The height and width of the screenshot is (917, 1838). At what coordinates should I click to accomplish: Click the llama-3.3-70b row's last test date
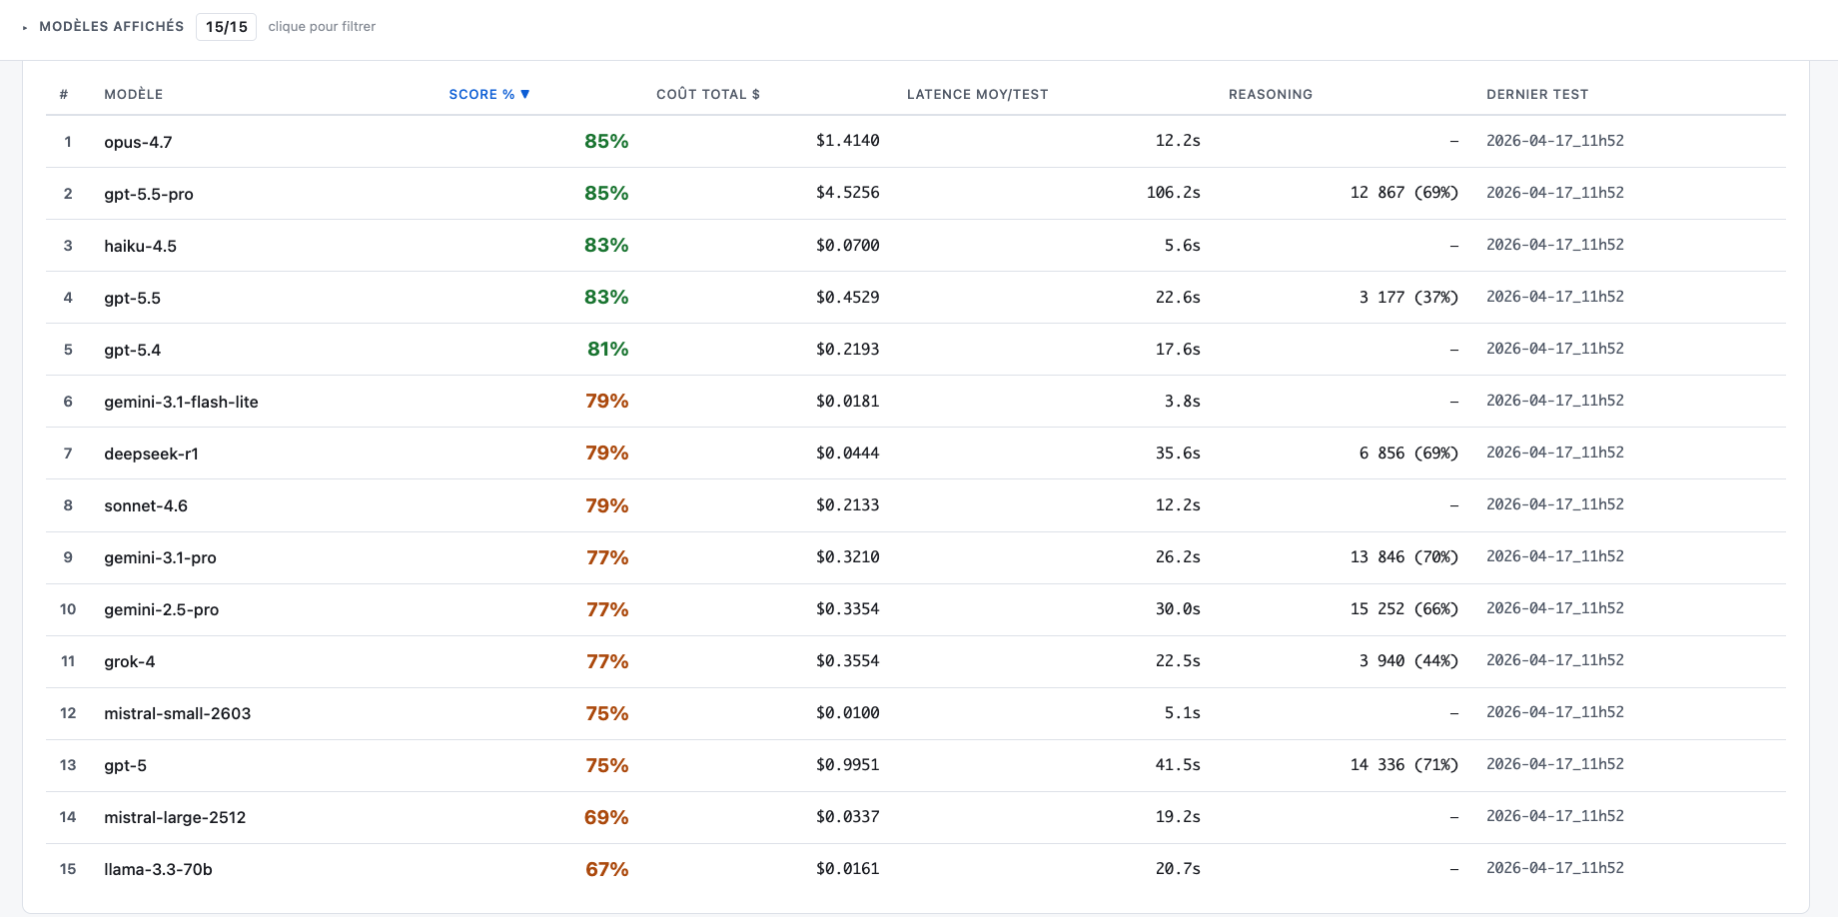1555,868
